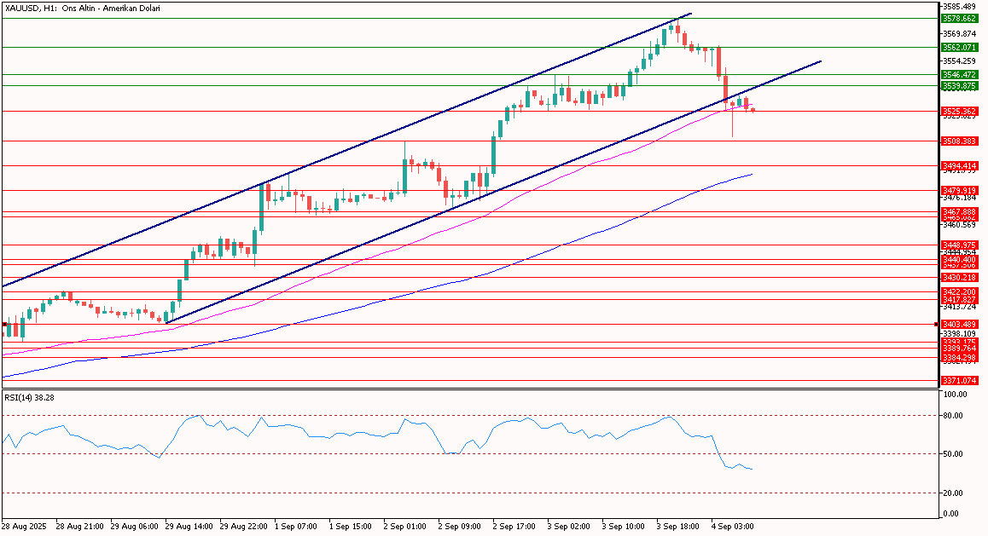Click the green 3578.662 price label

click(960, 19)
